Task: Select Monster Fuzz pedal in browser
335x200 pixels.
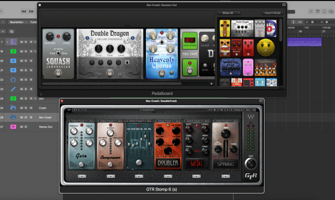Action: pyautogui.click(x=231, y=67)
